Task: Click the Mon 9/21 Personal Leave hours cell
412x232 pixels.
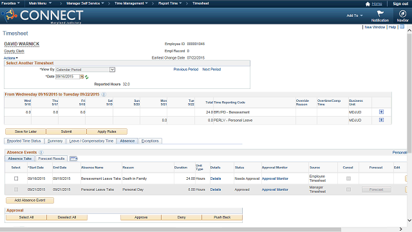Action: click(x=153, y=121)
